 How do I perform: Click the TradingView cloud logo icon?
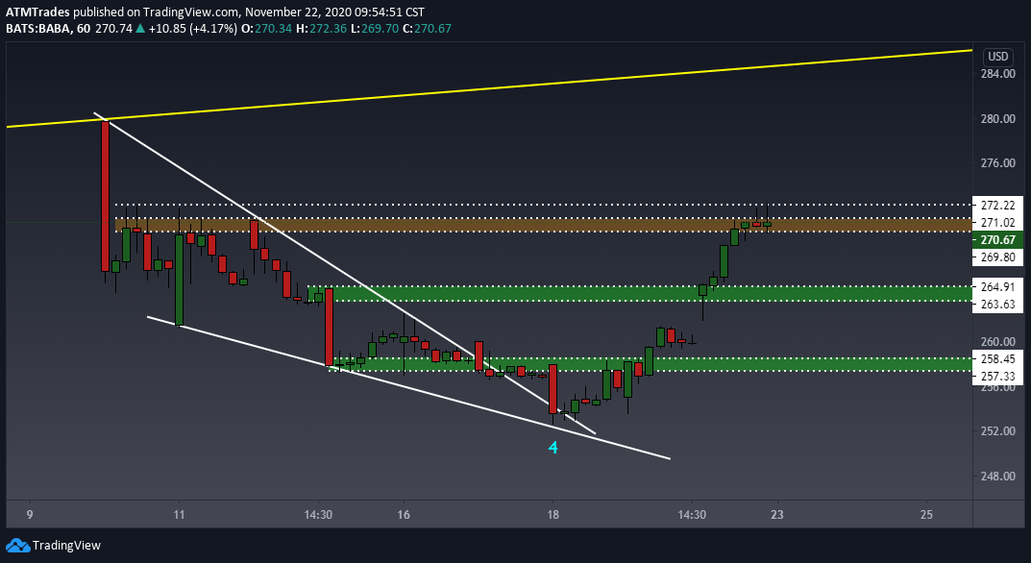(17, 546)
